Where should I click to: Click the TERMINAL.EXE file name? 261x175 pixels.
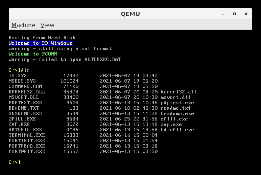point(27,135)
